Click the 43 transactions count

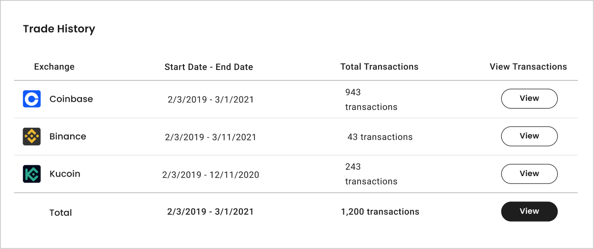coord(380,137)
